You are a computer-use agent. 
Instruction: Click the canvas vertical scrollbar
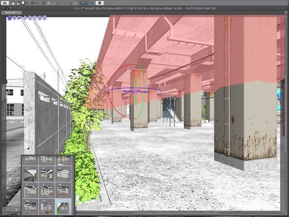(286, 113)
